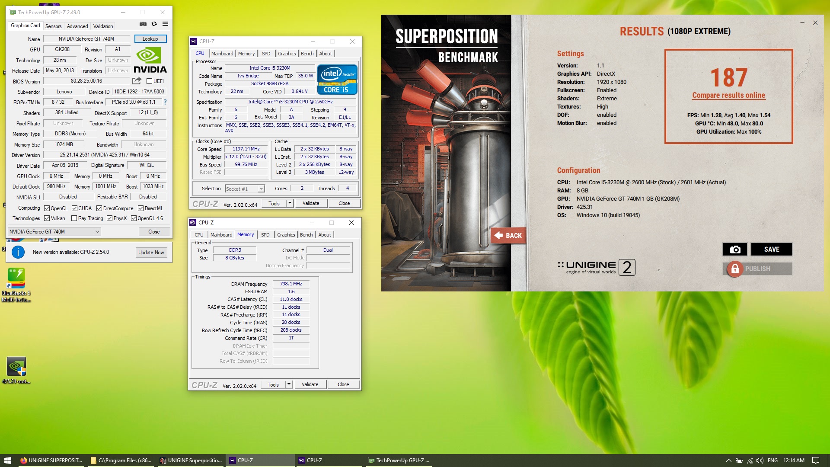Click info icon in GPU-Z update bar
Image resolution: width=830 pixels, height=467 pixels.
[18, 252]
